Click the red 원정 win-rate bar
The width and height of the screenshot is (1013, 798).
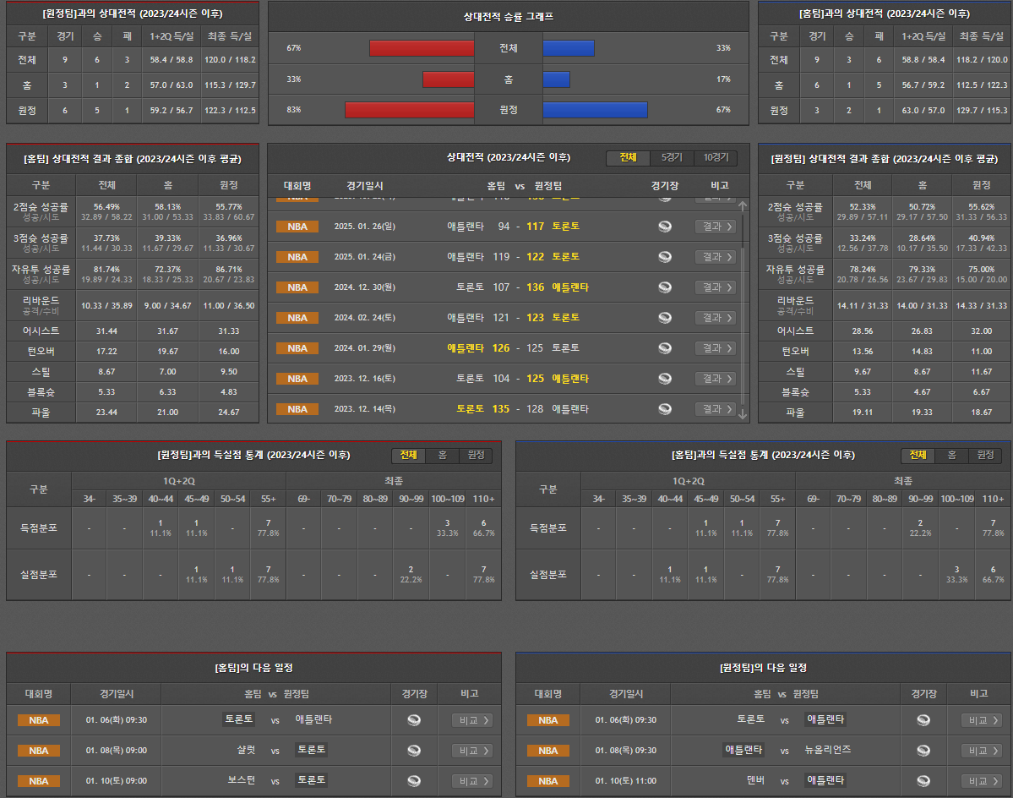coord(410,110)
